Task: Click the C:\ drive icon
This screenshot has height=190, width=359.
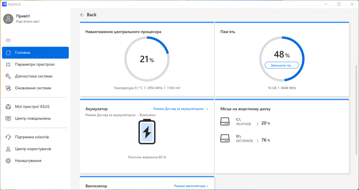Action: 225,121
